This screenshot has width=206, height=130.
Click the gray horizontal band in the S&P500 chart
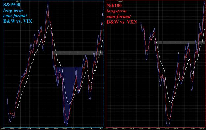click(78, 53)
